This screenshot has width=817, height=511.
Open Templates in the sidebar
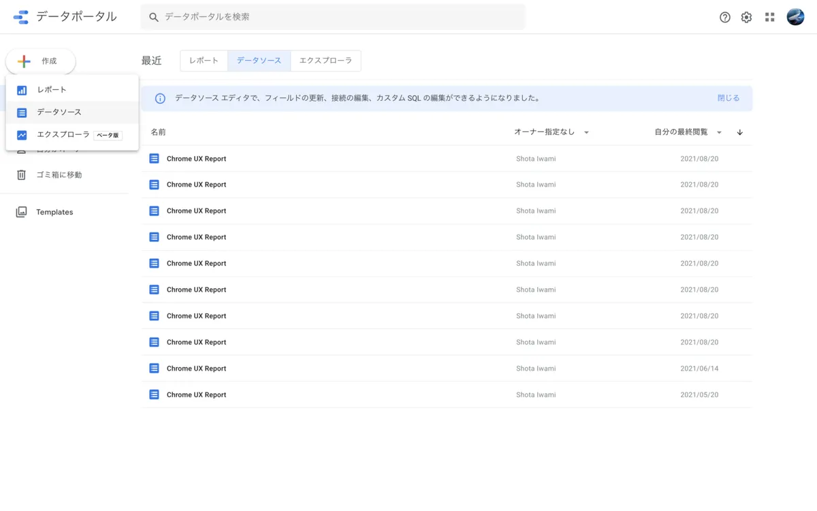coord(54,212)
